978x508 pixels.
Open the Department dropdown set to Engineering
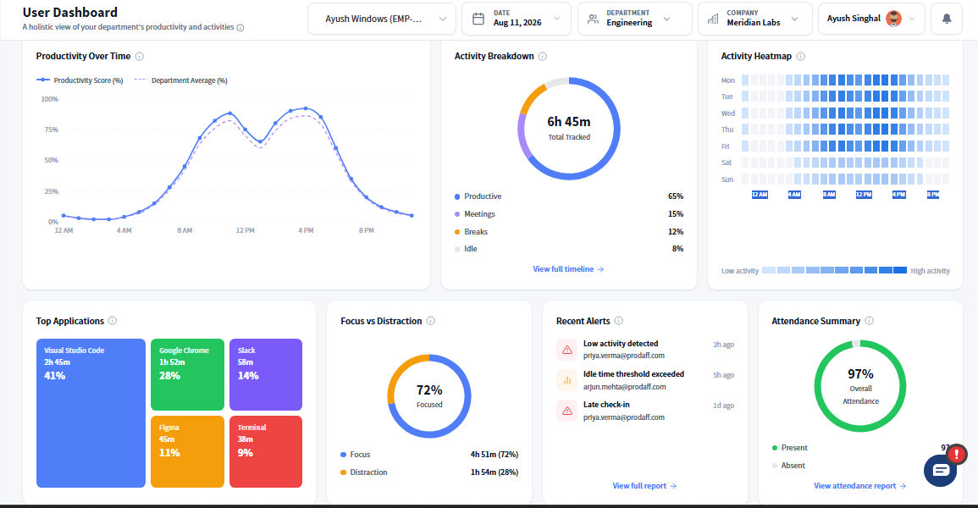635,19
